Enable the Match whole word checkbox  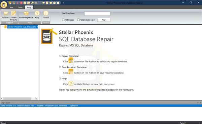click(78, 20)
